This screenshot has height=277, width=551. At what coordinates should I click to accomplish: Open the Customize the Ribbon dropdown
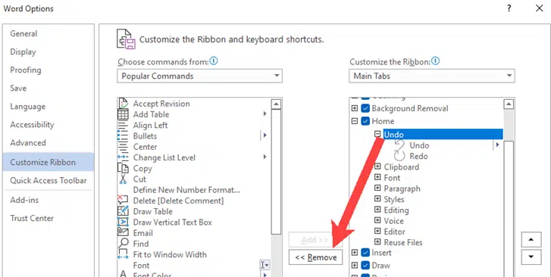tap(432, 76)
